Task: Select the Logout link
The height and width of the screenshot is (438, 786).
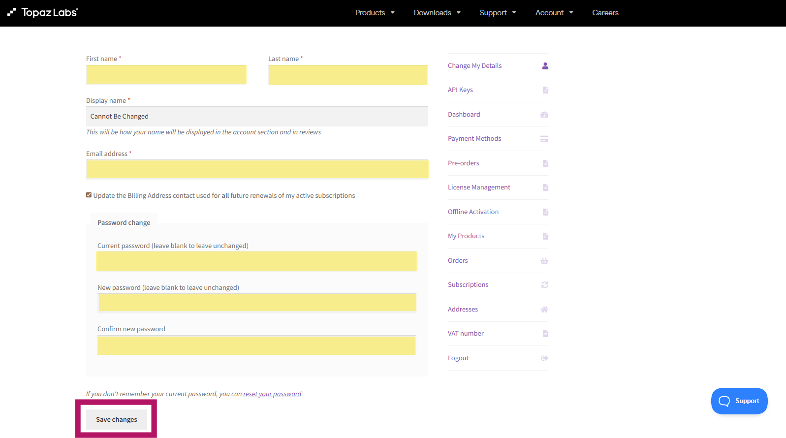Action: coord(458,358)
